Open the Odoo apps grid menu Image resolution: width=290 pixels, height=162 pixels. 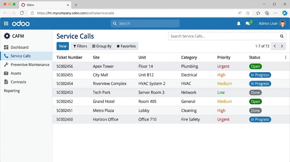[6, 24]
